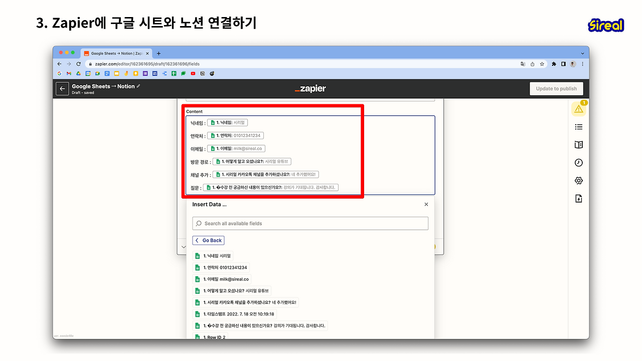Open the Chrome three-dot menu
The width and height of the screenshot is (642, 361).
pos(582,64)
